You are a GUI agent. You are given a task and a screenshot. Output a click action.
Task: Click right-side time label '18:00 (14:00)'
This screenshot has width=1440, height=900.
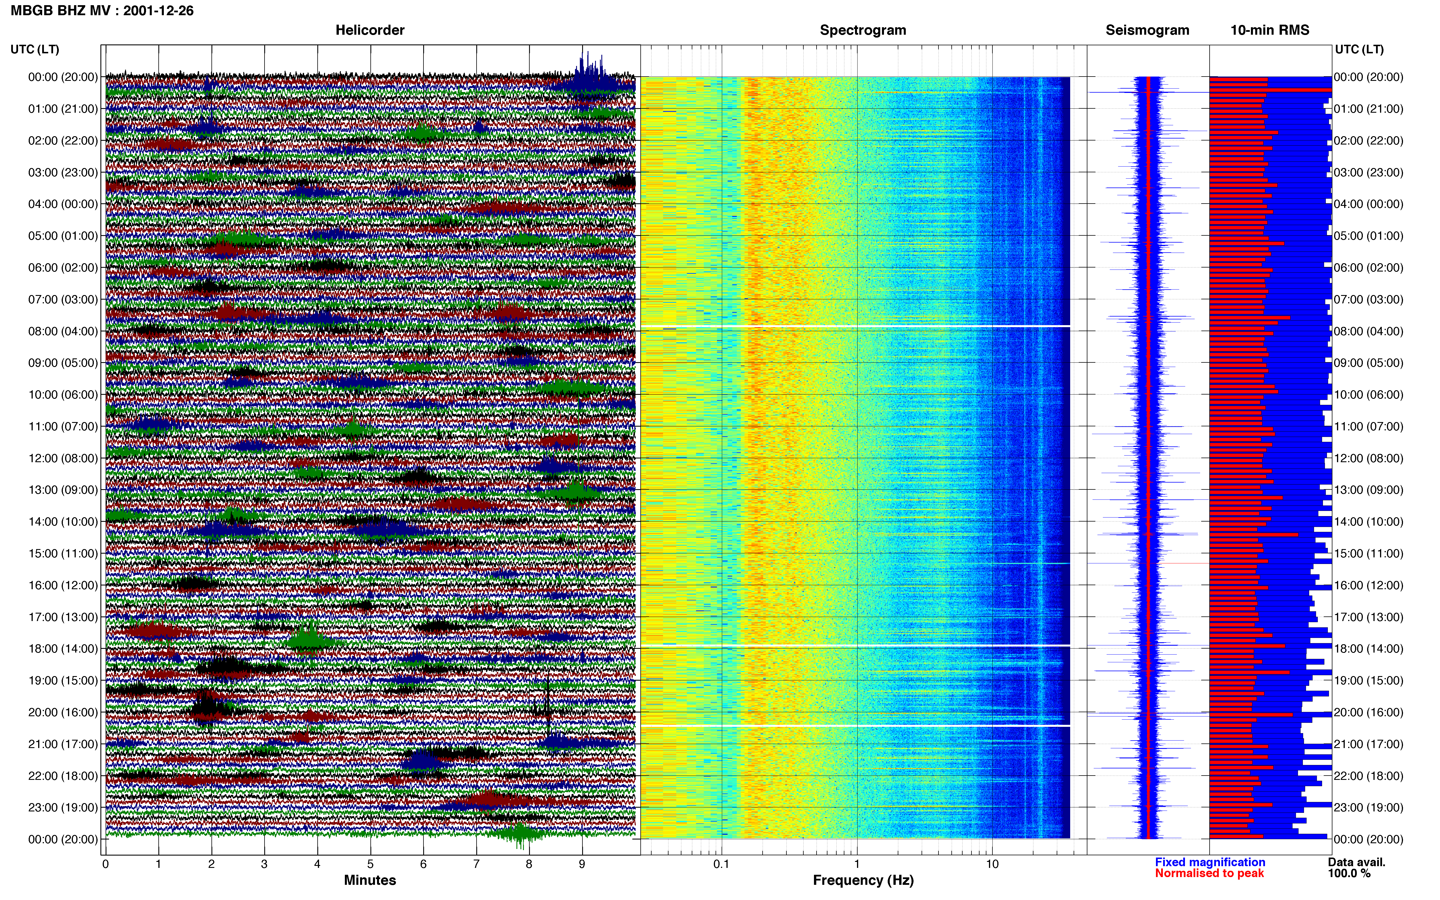point(1369,649)
